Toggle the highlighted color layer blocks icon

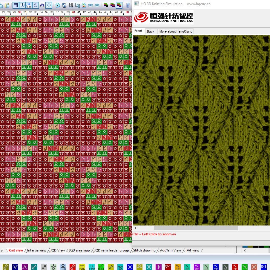tap(119, 5)
